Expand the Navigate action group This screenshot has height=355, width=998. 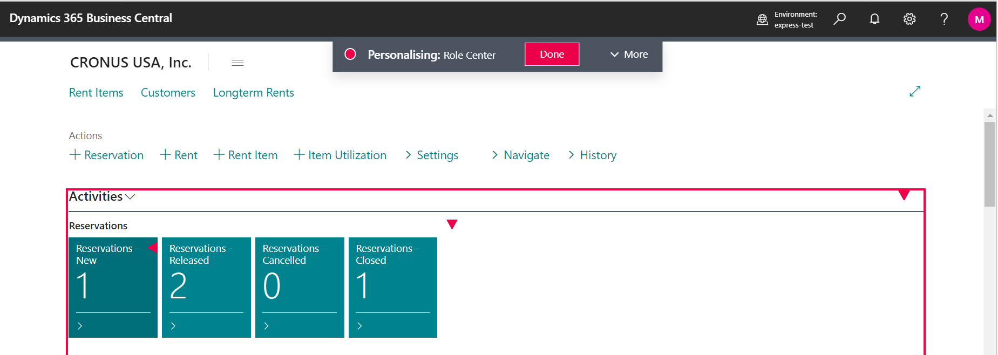click(521, 155)
